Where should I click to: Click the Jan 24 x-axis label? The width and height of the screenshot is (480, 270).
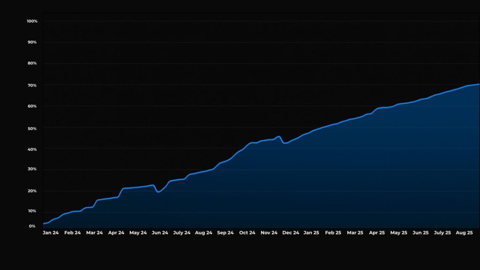51,232
